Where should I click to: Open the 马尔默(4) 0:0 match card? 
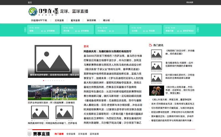point(112,30)
